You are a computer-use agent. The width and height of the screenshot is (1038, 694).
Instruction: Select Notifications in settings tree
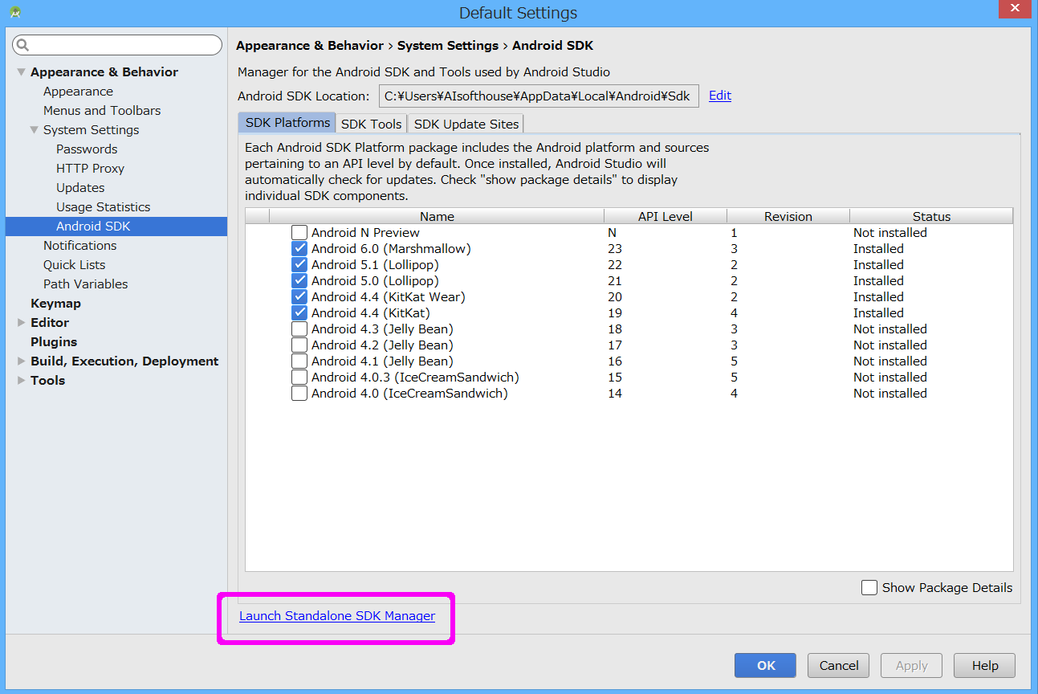[79, 246]
